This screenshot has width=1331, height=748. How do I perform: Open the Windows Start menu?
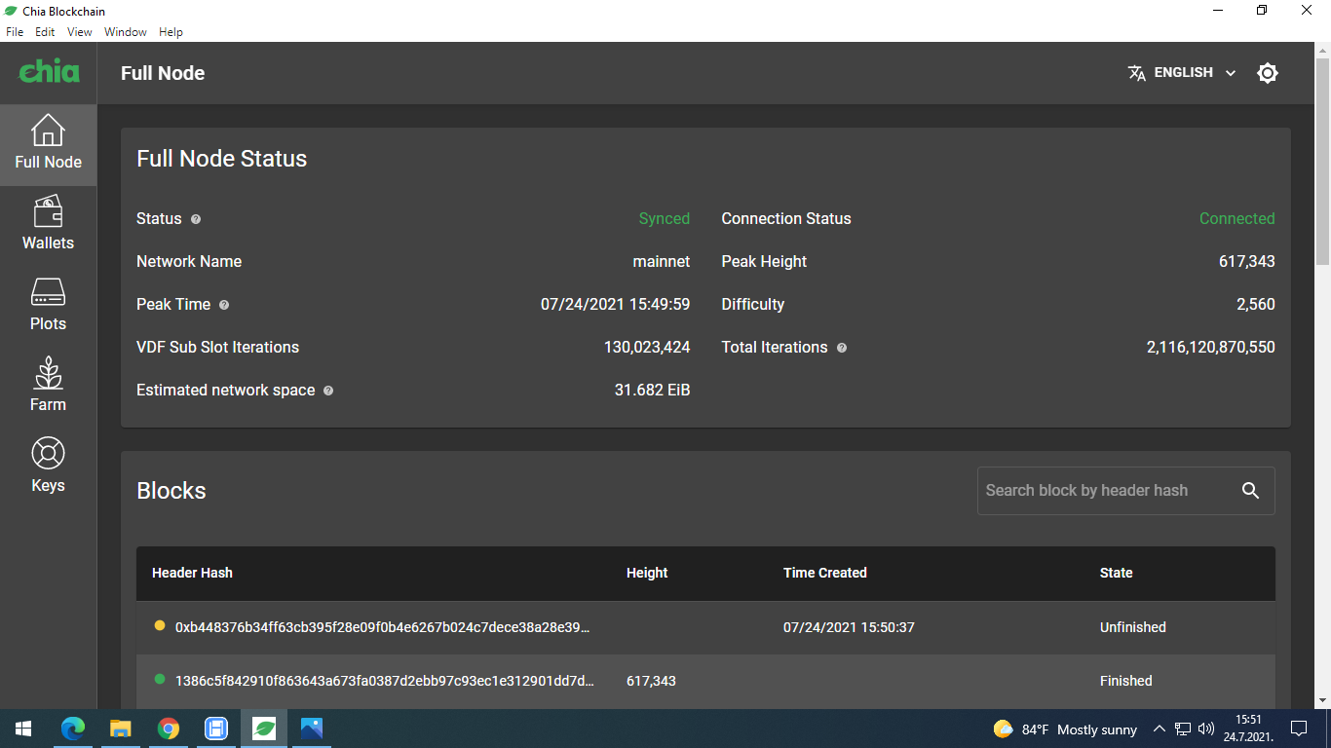[23, 729]
